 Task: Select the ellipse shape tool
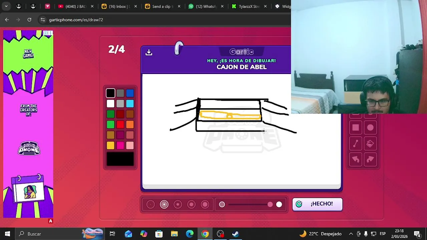(370, 128)
